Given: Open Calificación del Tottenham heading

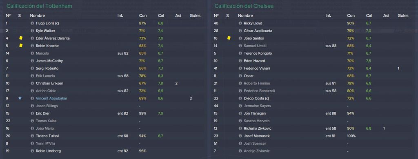Looking at the screenshot, I should point(39,6).
